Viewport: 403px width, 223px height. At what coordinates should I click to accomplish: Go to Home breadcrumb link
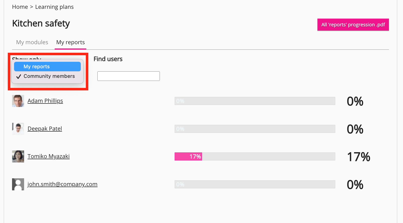pos(20,7)
